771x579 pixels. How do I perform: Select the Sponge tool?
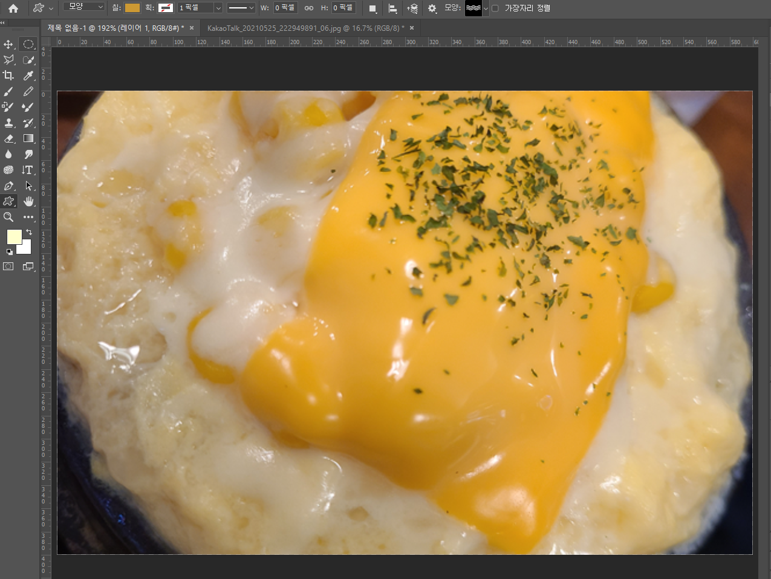(8, 170)
